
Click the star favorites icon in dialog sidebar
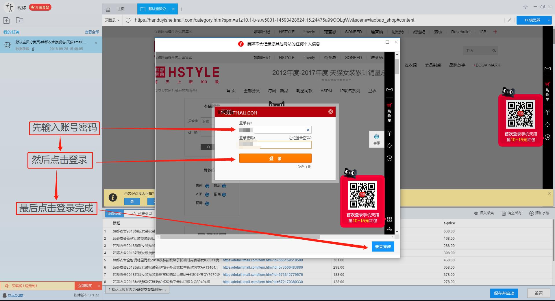[389, 146]
